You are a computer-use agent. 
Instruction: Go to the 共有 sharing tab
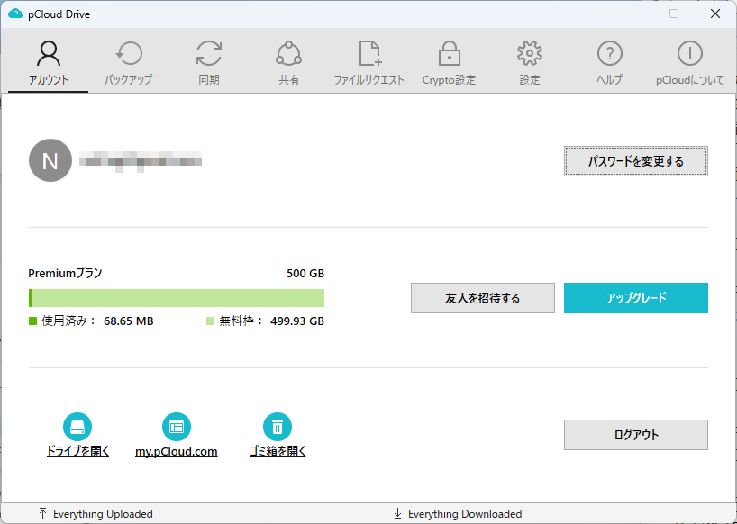coord(288,62)
